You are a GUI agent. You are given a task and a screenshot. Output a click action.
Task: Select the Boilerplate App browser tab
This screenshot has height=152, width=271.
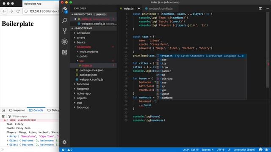click(41, 4)
